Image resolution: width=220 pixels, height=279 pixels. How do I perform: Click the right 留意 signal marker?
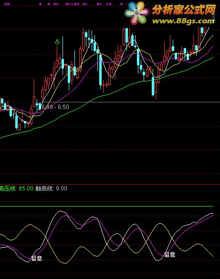pyautogui.click(x=170, y=254)
